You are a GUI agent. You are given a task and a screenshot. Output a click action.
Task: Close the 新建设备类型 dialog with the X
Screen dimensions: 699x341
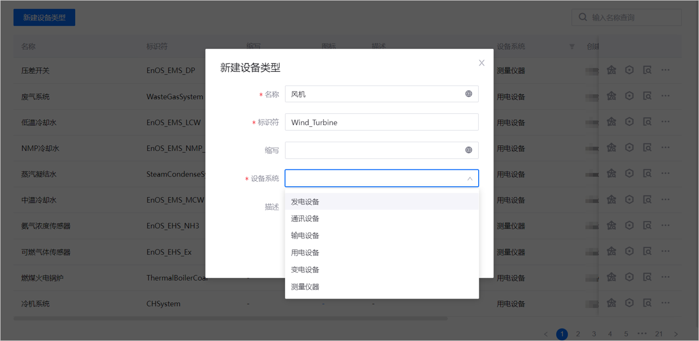tap(481, 63)
